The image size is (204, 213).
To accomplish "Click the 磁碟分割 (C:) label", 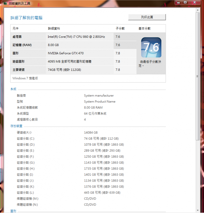I will pos(25,139).
